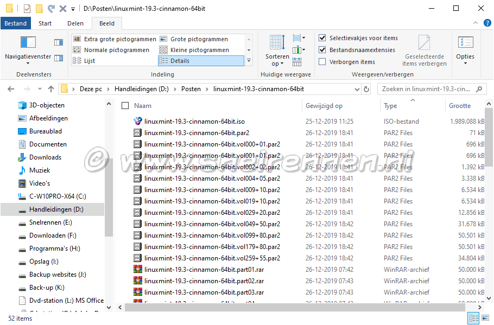Open the add columns icon
This screenshot has width=494, height=325.
click(299, 50)
